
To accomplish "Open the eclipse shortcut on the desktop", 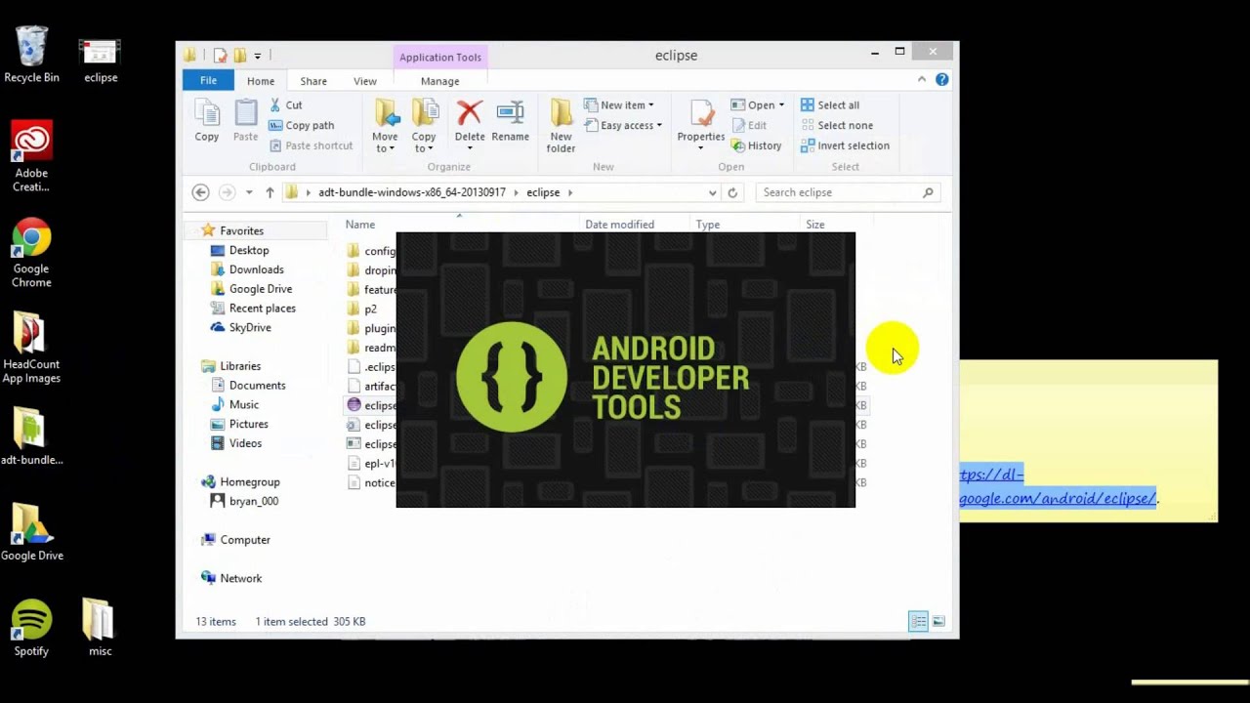I will pos(101,61).
